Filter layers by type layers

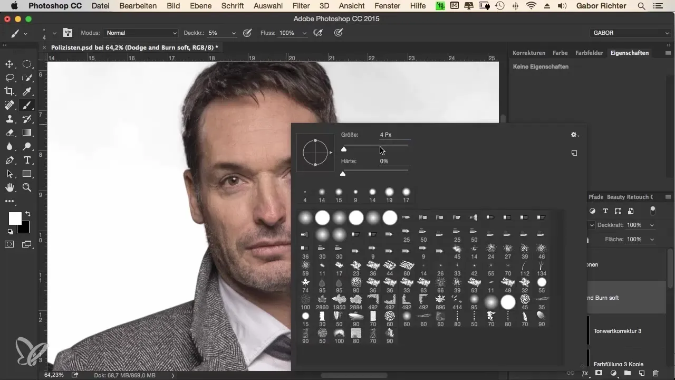point(605,211)
